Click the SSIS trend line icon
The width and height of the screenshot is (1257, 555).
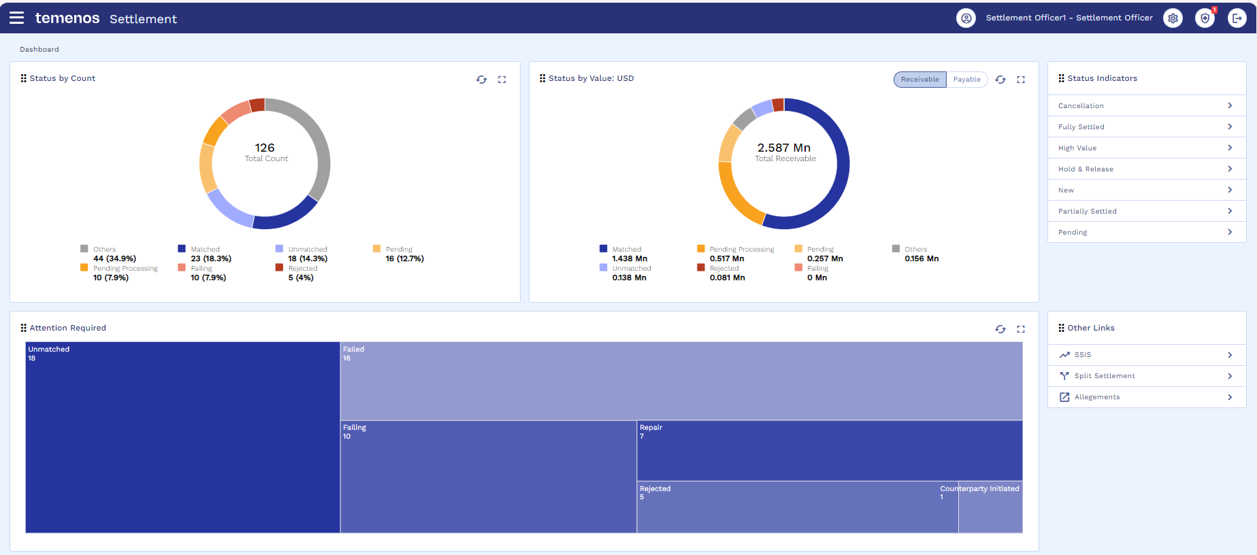click(1064, 355)
